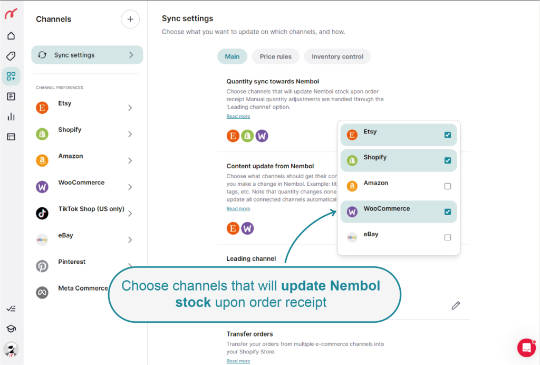
Task: Enable the Amazon channel checkbox
Action: tap(448, 186)
